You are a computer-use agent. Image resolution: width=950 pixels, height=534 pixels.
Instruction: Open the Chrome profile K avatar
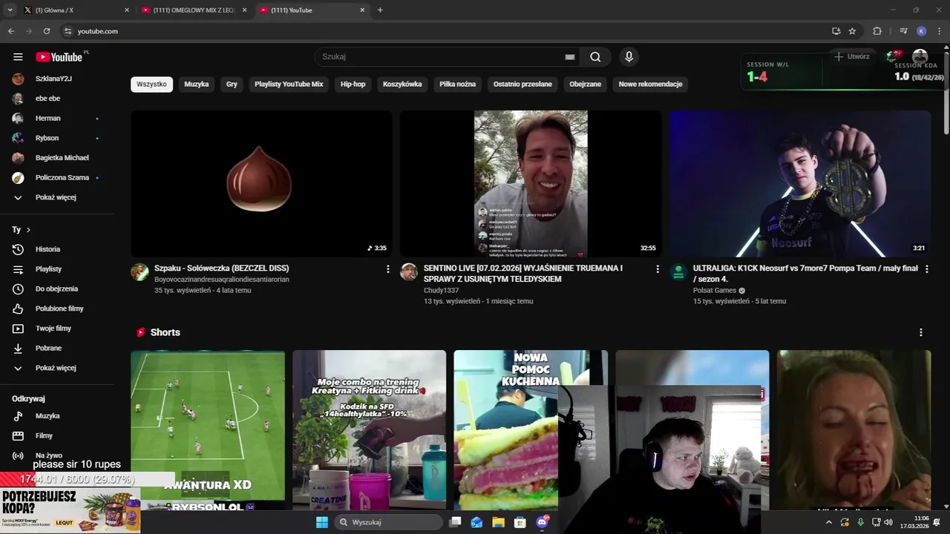[x=922, y=31]
